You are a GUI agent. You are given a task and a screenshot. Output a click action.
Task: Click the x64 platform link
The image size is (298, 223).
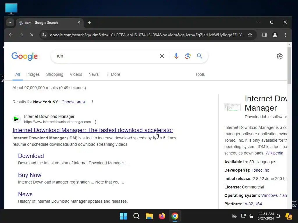(x=258, y=204)
